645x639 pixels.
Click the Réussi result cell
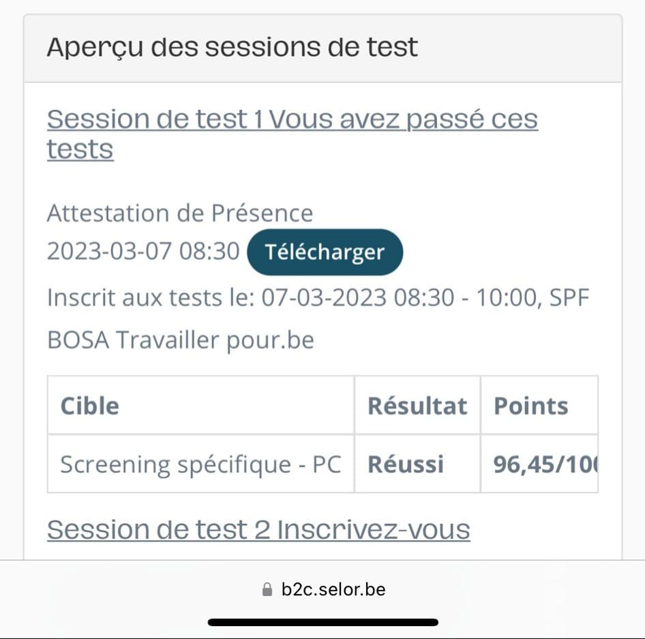click(x=406, y=464)
